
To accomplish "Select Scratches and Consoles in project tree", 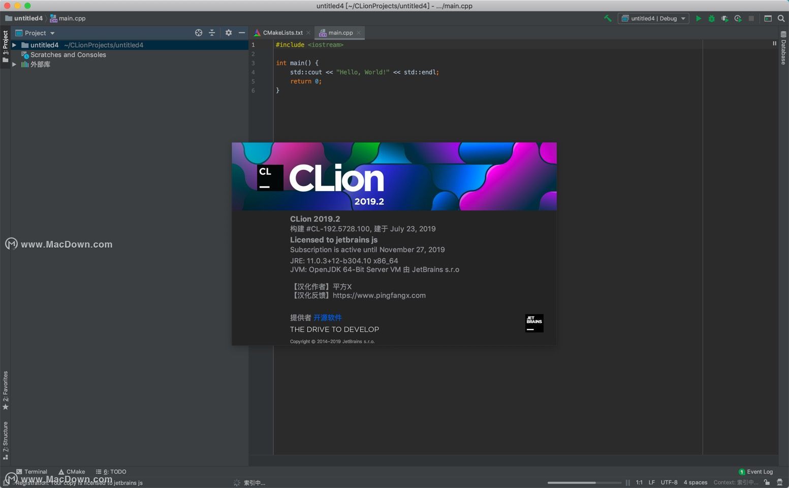I will coord(68,54).
